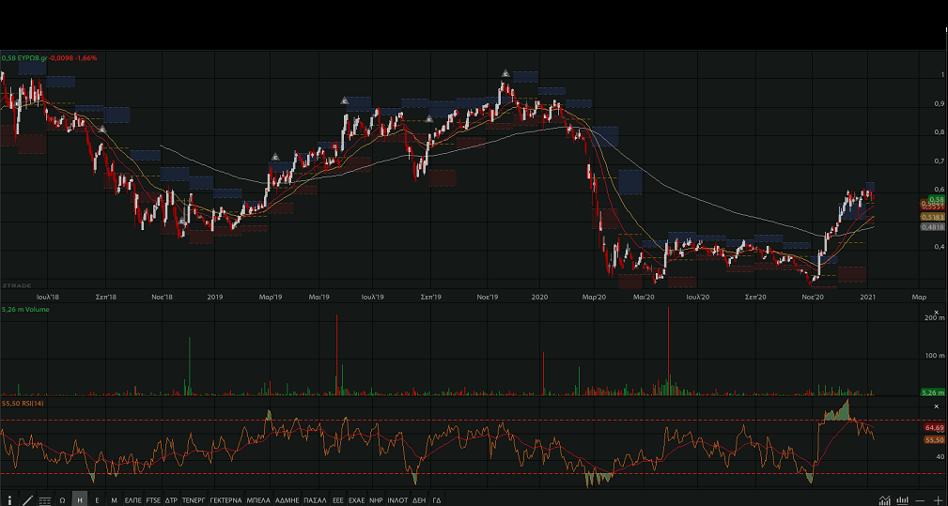
Task: Open the chart type icon
Action: point(884,499)
